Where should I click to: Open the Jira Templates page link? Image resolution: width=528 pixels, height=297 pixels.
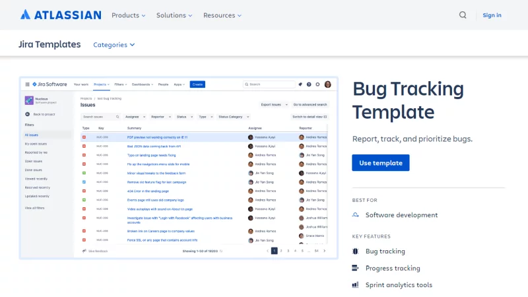coord(49,44)
